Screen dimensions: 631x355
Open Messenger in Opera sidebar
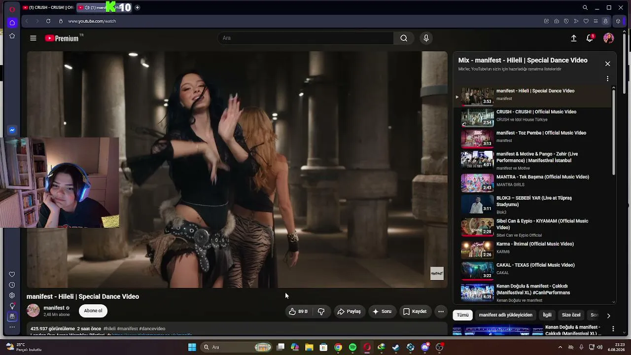[12, 130]
